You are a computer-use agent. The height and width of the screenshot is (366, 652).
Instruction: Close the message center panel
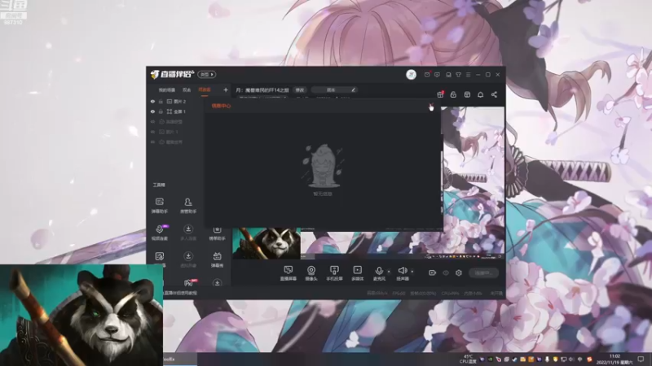431,107
